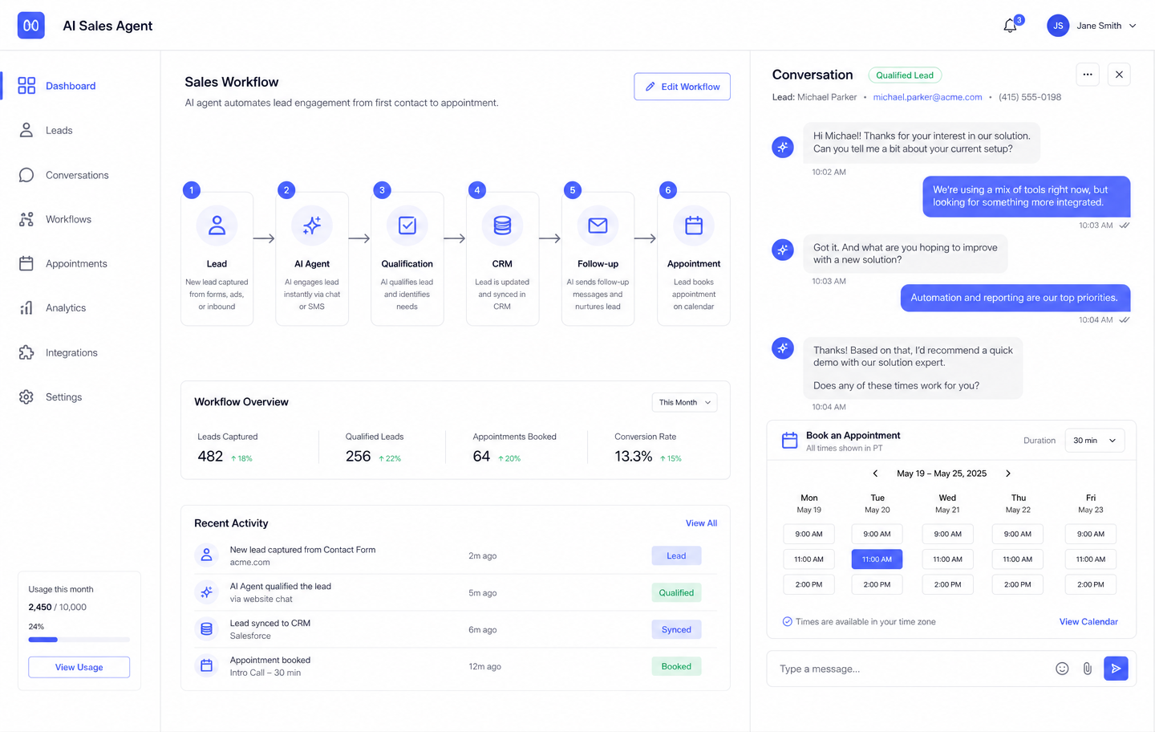Image resolution: width=1155 pixels, height=732 pixels.
Task: Click the Leads Captured value 482
Action: click(x=210, y=456)
